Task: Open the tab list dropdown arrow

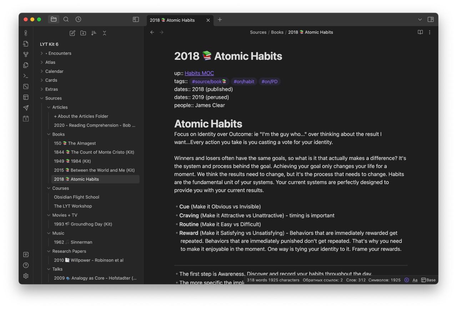Action: [420, 20]
